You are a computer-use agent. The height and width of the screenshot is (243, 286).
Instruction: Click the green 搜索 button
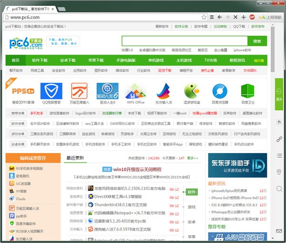click(x=257, y=41)
